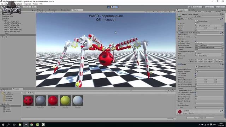Viewport: 226px width, 127px height.
Task: Click the Step frame button
Action: coord(117,7)
